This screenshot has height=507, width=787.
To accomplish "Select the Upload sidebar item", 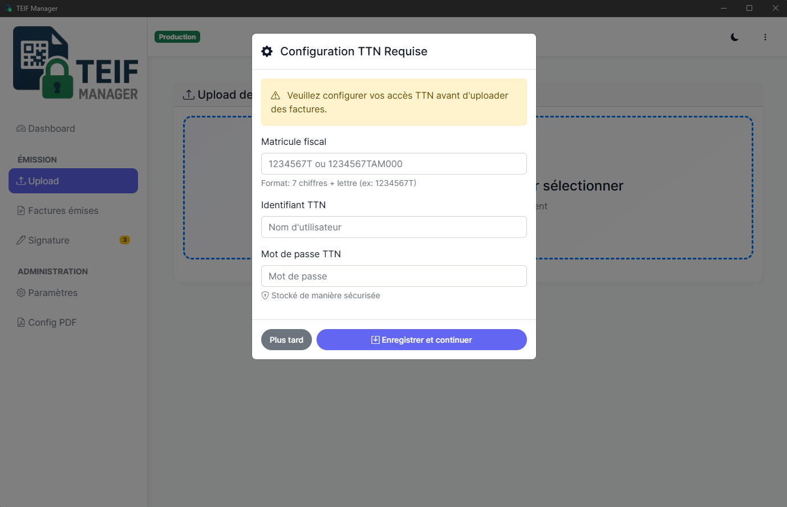I will pos(73,181).
